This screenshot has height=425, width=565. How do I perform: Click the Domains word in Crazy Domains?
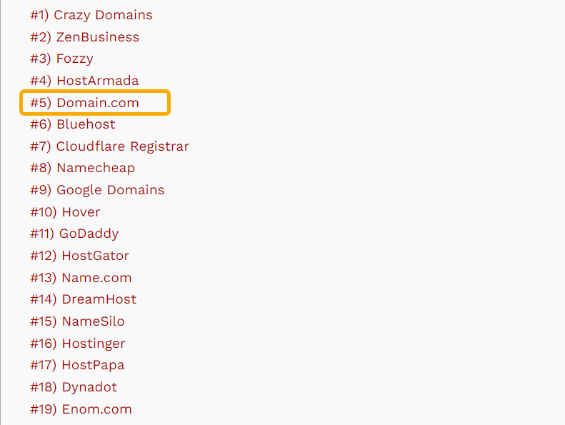pyautogui.click(x=124, y=15)
